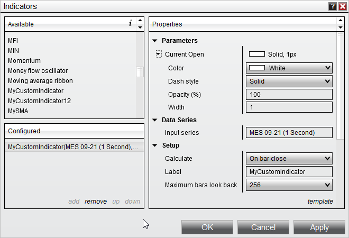Viewport: 349px width, 238px height.
Task: Open the template link
Action: 320,202
